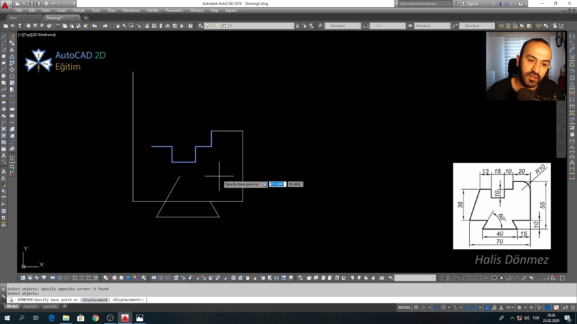Click the Save icon in quick access toolbar
The width and height of the screenshot is (577, 324).
[x=32, y=4]
